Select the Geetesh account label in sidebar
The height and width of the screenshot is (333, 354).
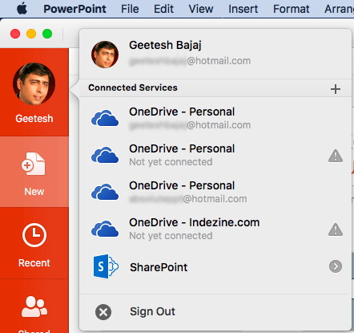click(x=34, y=118)
